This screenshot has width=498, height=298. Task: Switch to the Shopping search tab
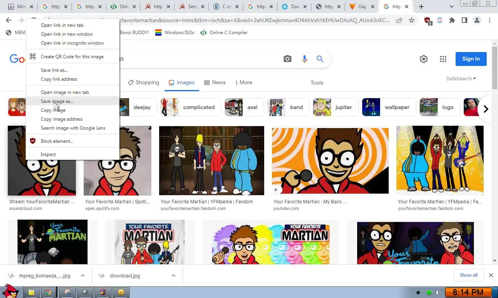(x=144, y=82)
